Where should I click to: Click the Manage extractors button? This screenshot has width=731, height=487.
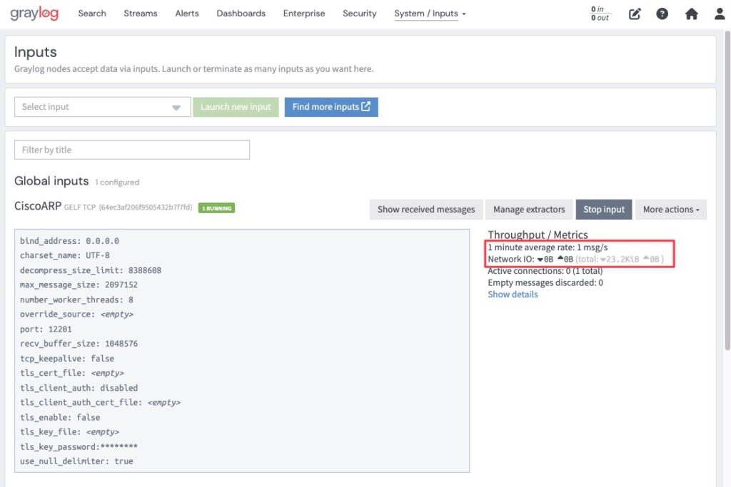[x=529, y=210]
